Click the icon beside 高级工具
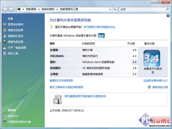The width and height of the screenshot is (172, 129). pos(5,53)
